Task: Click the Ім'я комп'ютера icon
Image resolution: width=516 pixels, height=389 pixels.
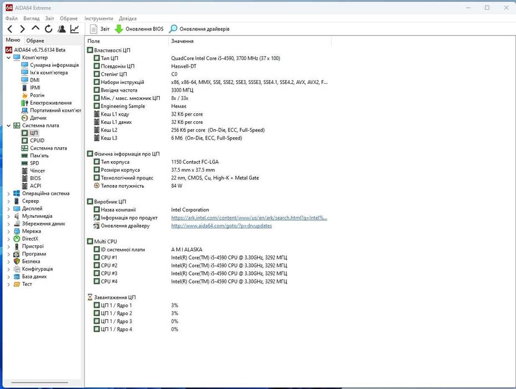Action: (24, 73)
